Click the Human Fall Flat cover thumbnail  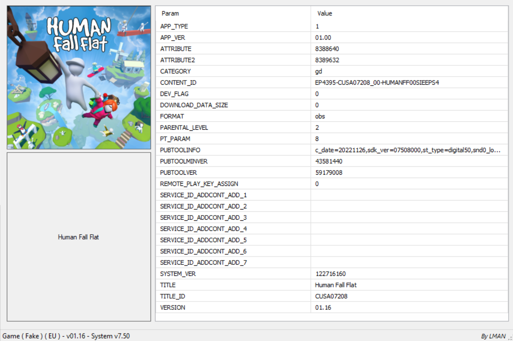pyautogui.click(x=79, y=78)
